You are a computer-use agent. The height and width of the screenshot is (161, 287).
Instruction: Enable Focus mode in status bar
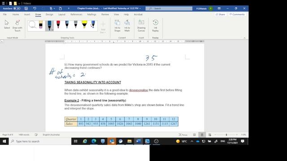[183, 135]
